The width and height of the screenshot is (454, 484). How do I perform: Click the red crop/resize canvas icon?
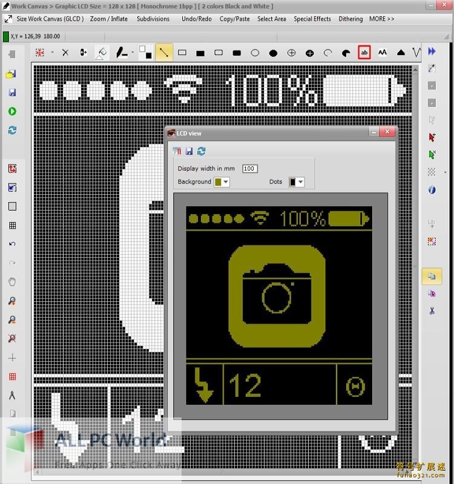(12, 169)
